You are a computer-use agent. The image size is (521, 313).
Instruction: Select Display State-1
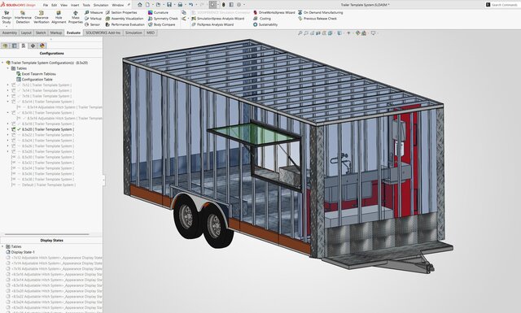(x=23, y=252)
